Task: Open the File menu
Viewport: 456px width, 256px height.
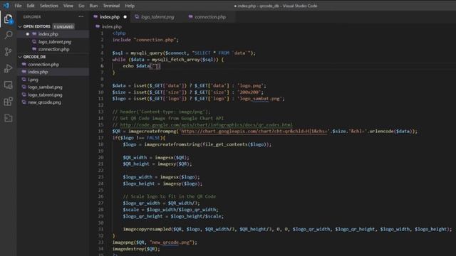Action: point(18,6)
